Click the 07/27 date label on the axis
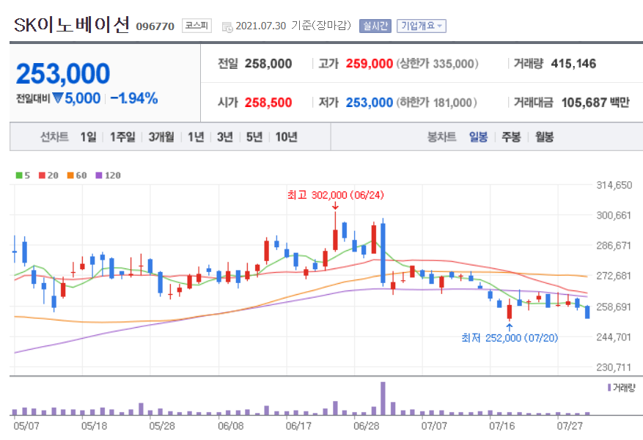This screenshot has width=643, height=440. [570, 426]
